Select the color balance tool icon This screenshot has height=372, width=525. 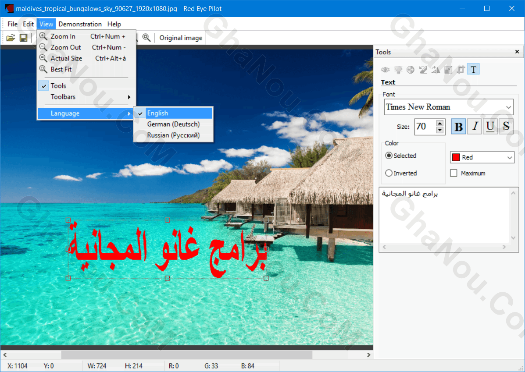click(411, 70)
